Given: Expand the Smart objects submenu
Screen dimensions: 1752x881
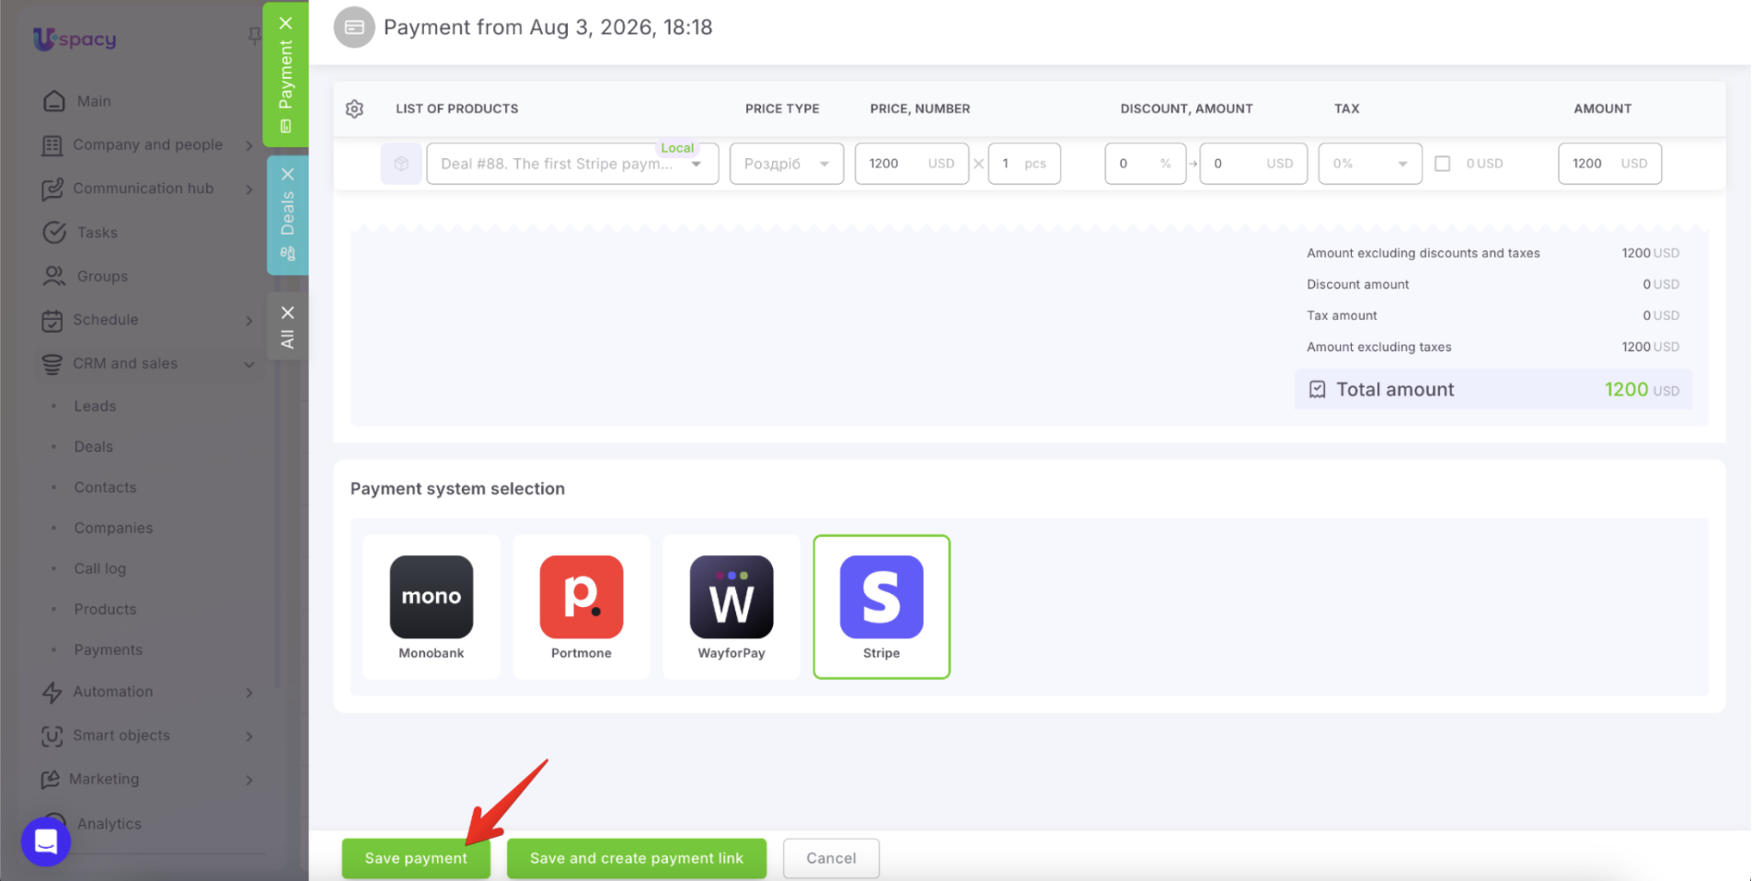Looking at the screenshot, I should coord(249,736).
